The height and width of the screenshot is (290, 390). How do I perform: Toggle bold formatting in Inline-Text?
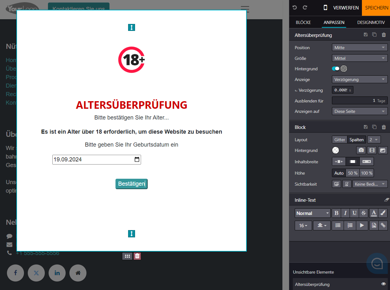point(336,213)
